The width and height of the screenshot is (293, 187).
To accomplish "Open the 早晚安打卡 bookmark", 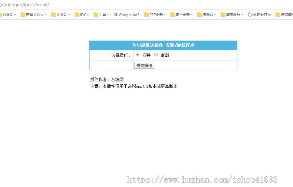I will click(259, 15).
